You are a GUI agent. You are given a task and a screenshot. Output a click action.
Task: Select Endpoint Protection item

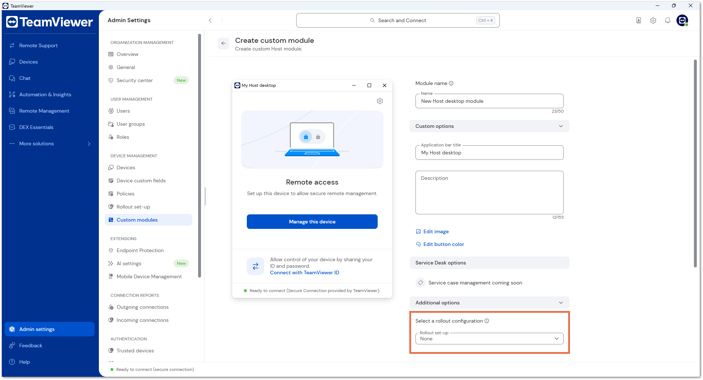[x=148, y=250]
